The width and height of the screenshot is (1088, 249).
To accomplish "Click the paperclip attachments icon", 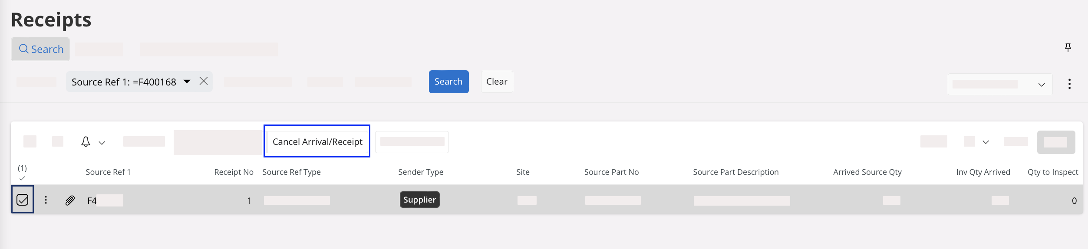I will (x=70, y=200).
